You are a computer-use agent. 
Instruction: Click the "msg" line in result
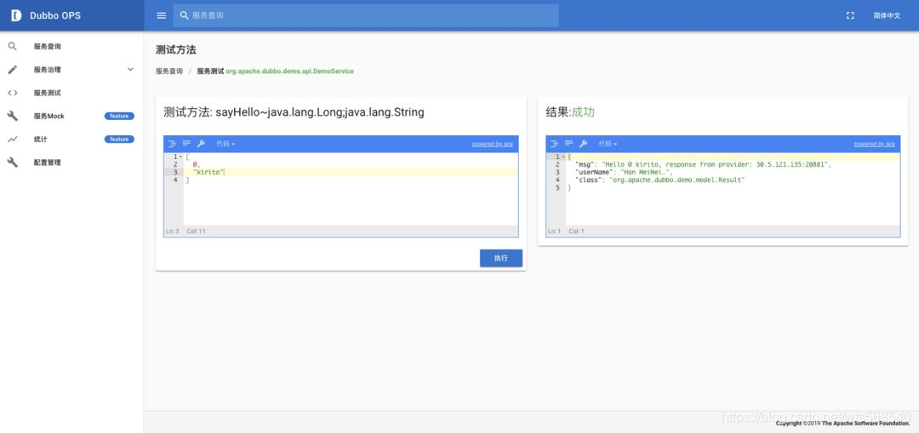pos(704,165)
